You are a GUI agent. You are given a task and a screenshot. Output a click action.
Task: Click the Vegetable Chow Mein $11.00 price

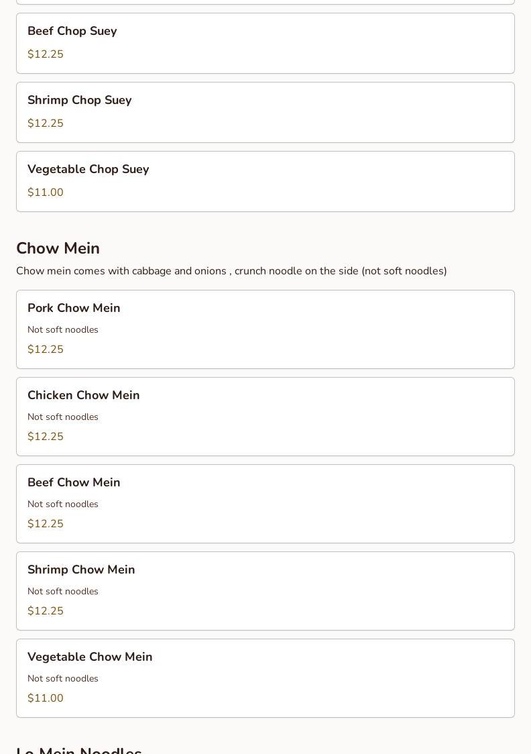pyautogui.click(x=46, y=698)
